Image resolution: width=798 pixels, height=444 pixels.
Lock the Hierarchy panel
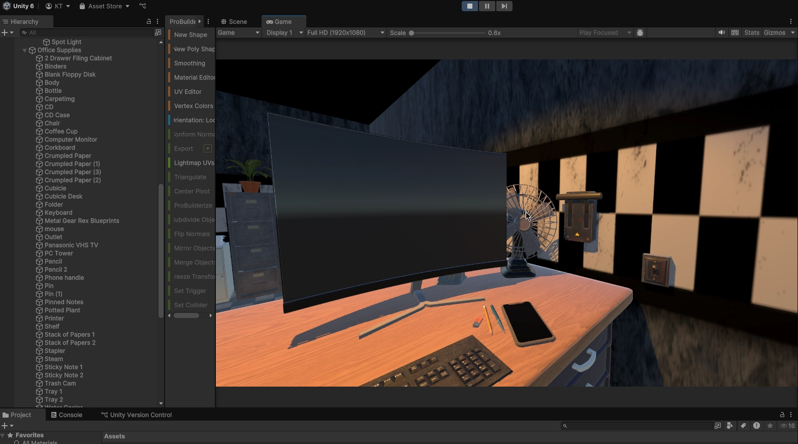[149, 22]
